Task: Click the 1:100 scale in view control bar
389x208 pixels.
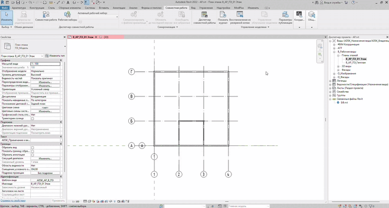Action: [x=76, y=202]
